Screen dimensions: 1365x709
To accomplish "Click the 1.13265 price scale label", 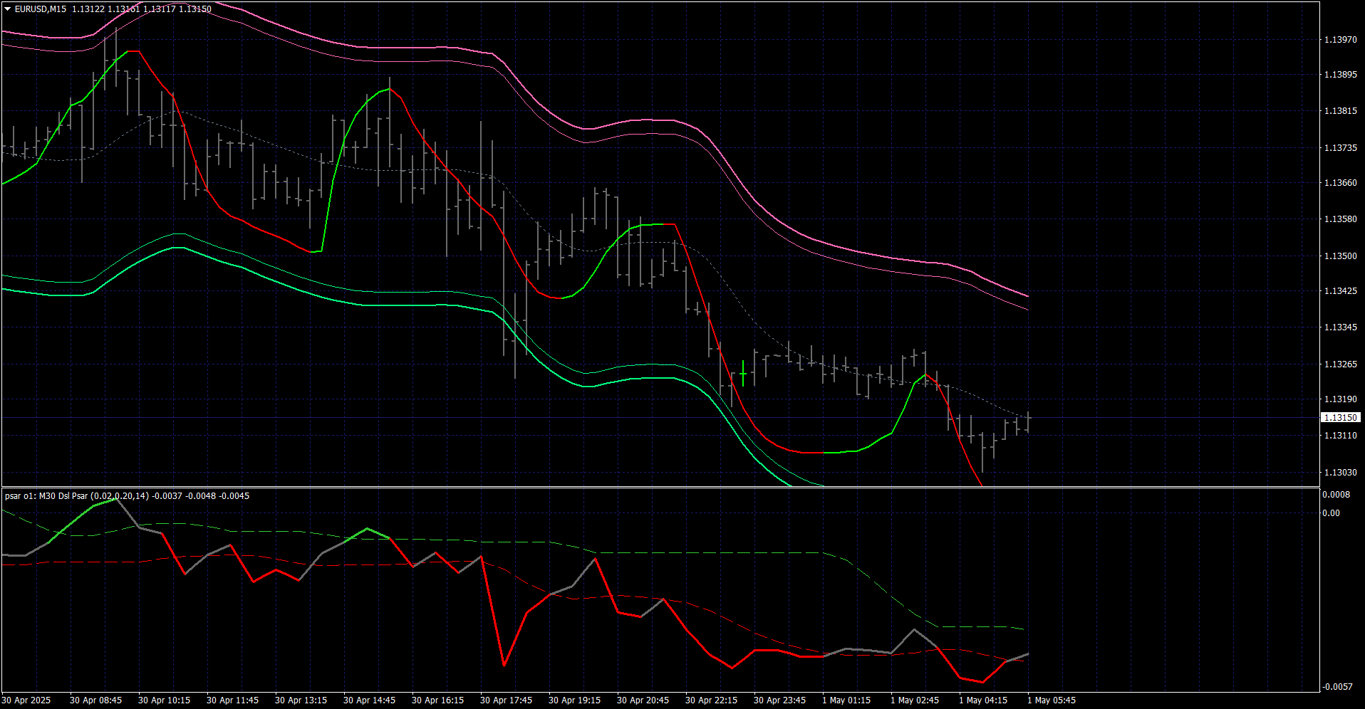I will (1340, 364).
